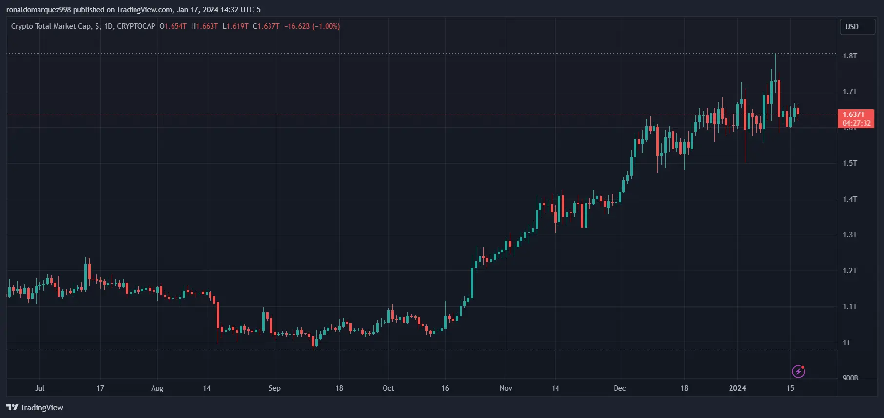Click the 16 date label after Oct

pos(445,388)
